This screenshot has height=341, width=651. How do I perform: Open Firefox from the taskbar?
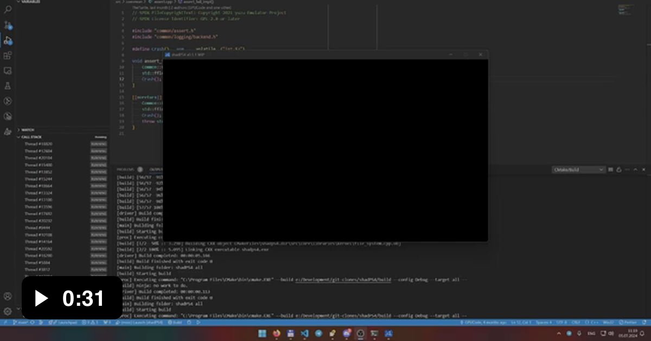277,333
